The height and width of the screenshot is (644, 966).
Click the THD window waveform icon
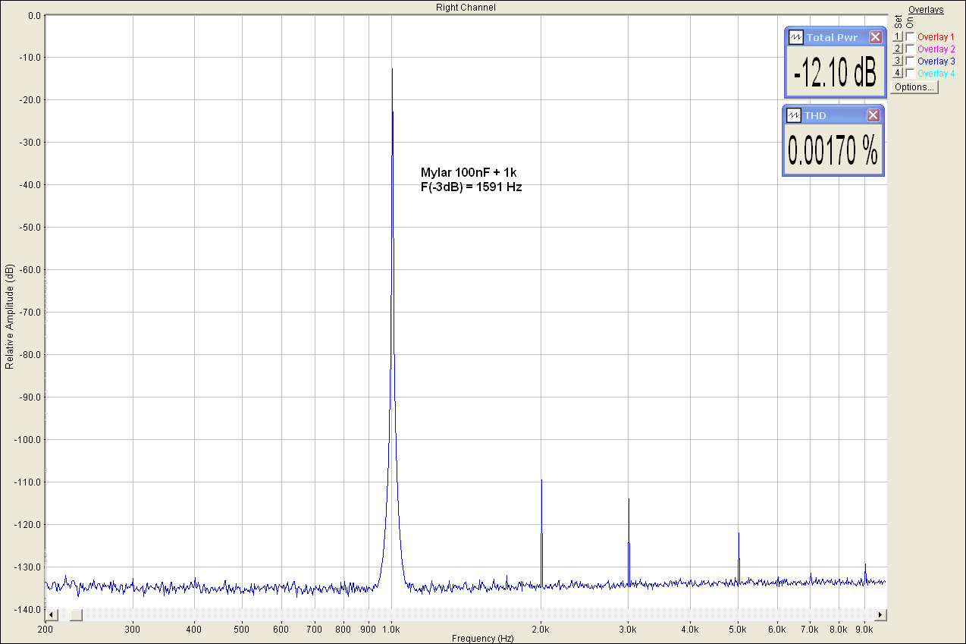point(795,115)
